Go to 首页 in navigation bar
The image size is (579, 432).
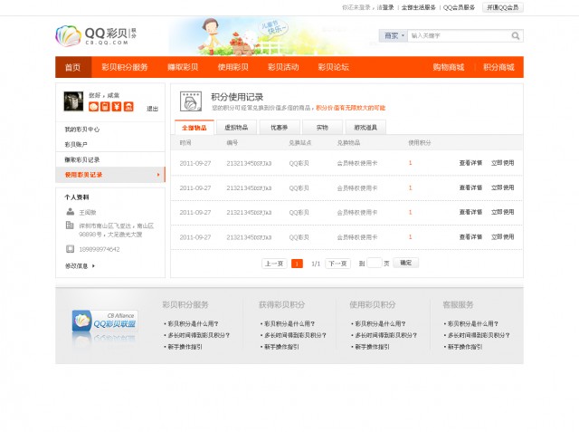point(73,67)
